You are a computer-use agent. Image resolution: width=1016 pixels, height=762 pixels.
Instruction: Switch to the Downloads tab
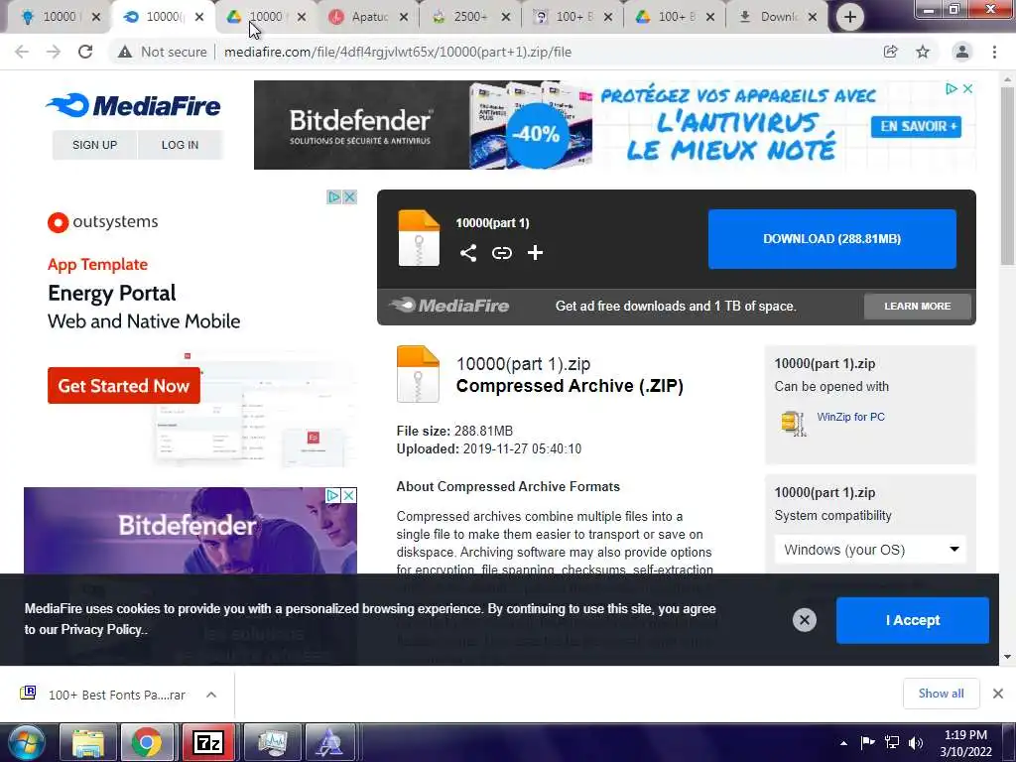point(777,17)
